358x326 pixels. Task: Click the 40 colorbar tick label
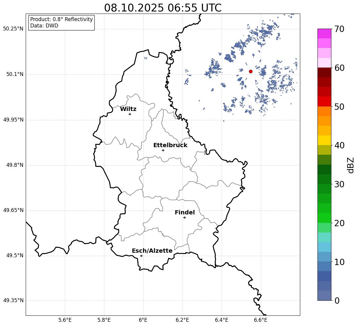pos(340,145)
